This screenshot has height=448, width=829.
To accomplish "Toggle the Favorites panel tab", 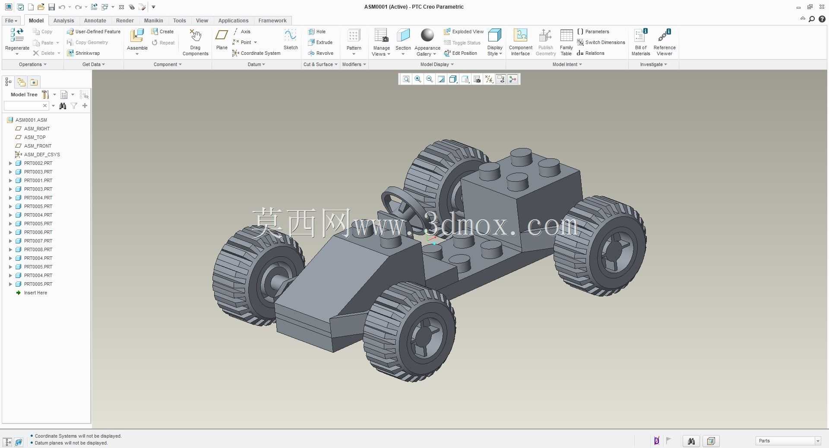I will 34,82.
